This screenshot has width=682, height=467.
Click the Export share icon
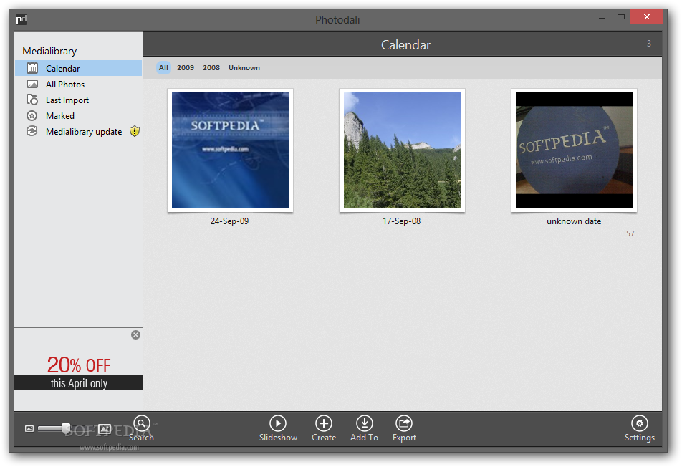[x=404, y=423]
